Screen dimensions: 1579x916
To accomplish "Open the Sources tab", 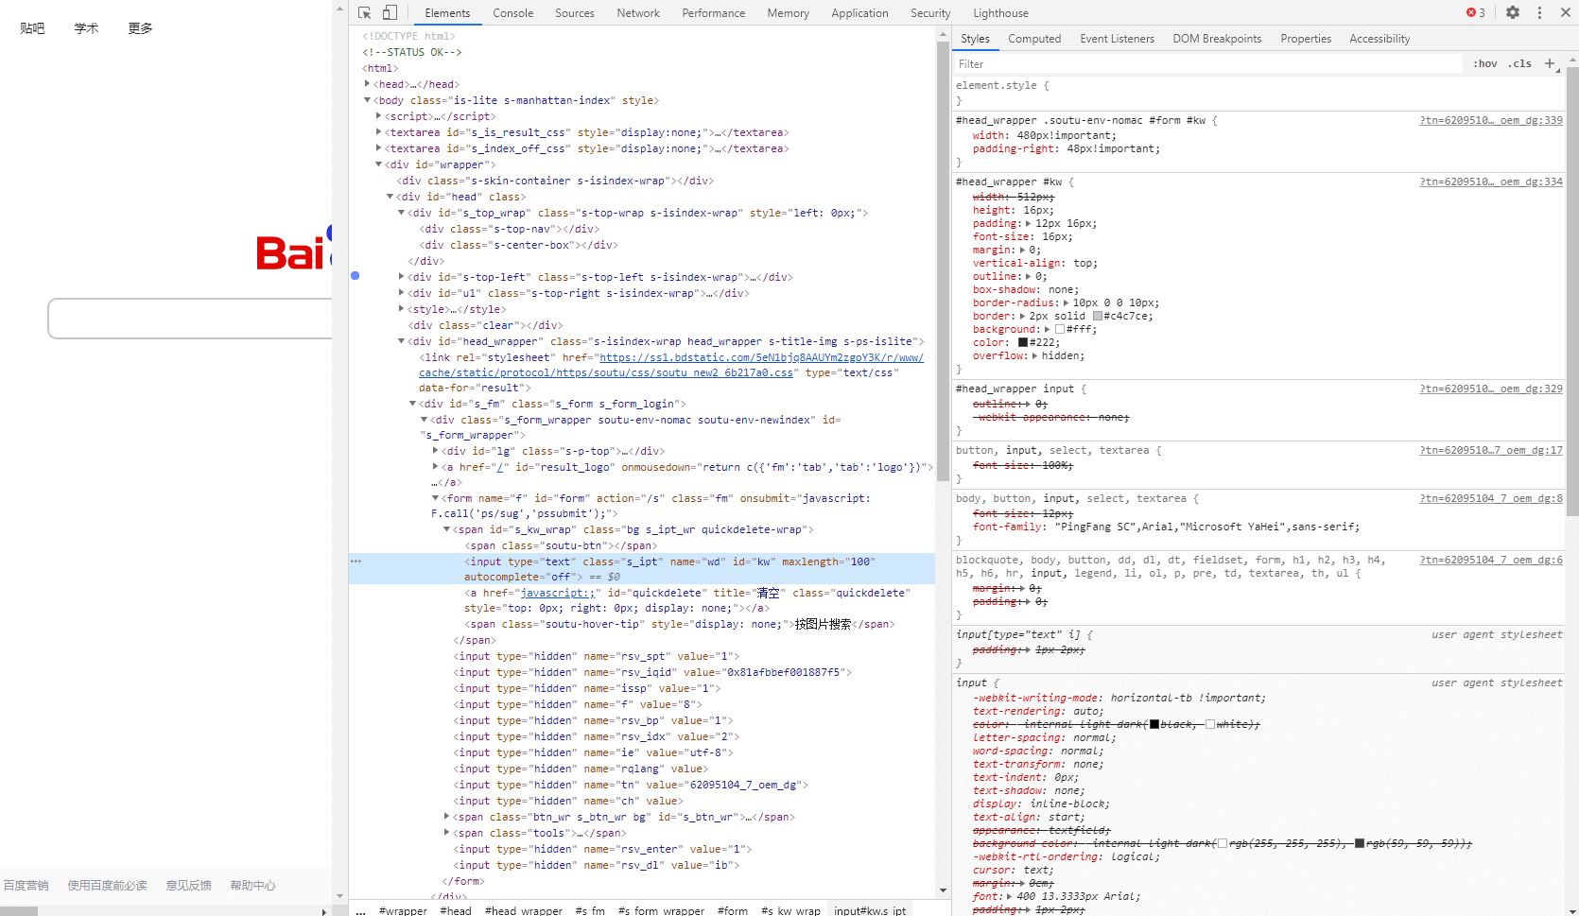I will [x=575, y=13].
